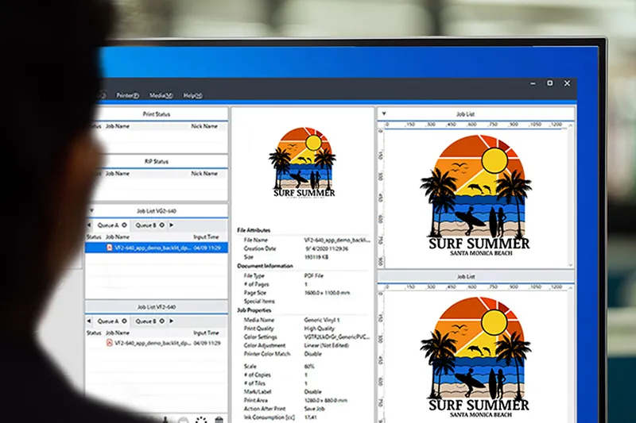Collapse the Job List VG2-640 panel triangle
This screenshot has width=636, height=423.
(x=91, y=211)
